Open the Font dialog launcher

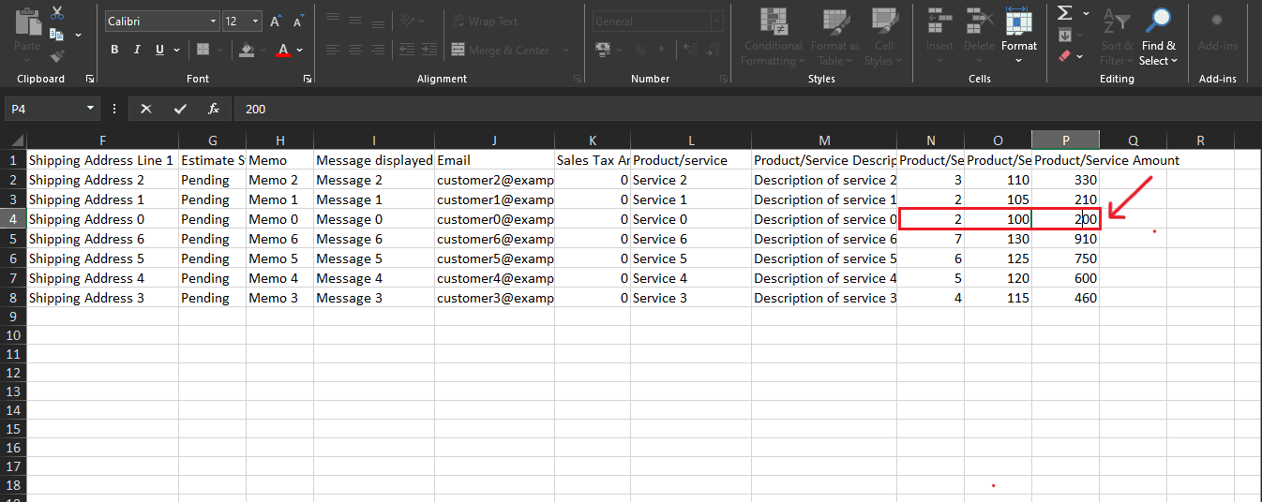(307, 80)
